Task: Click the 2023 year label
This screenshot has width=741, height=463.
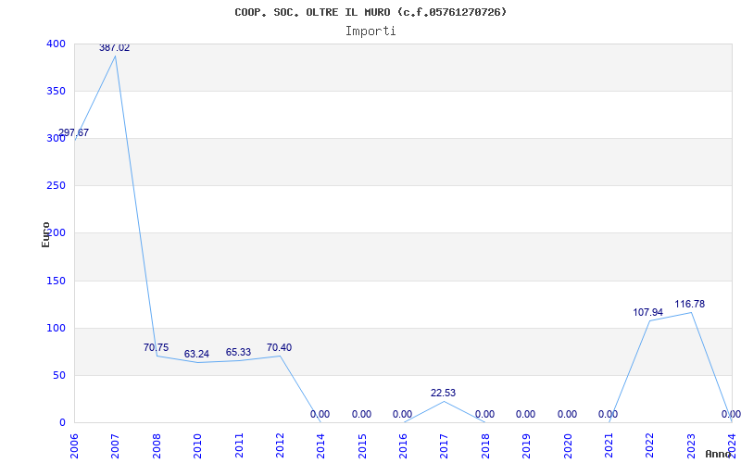Action: click(691, 445)
